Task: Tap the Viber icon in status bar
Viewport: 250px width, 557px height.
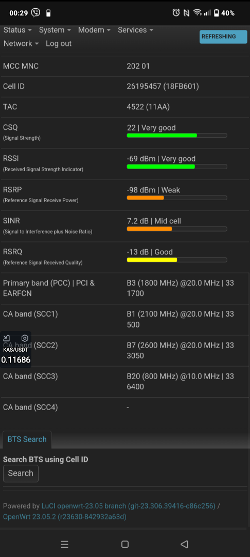Action: 36,13
